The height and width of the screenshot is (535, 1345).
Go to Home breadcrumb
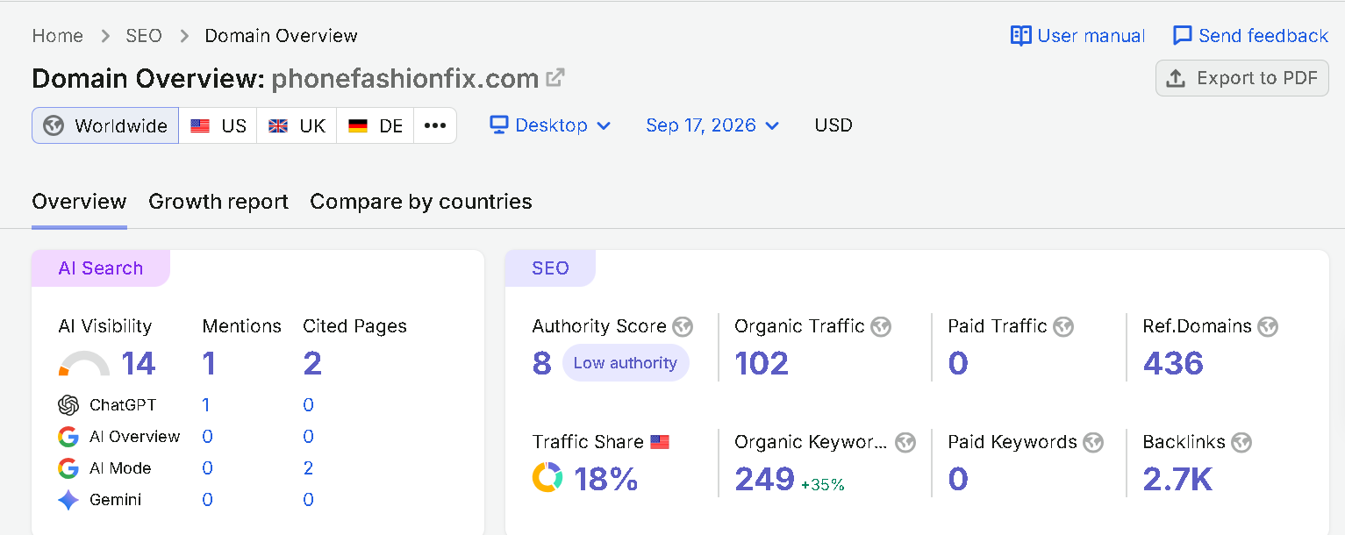click(58, 36)
